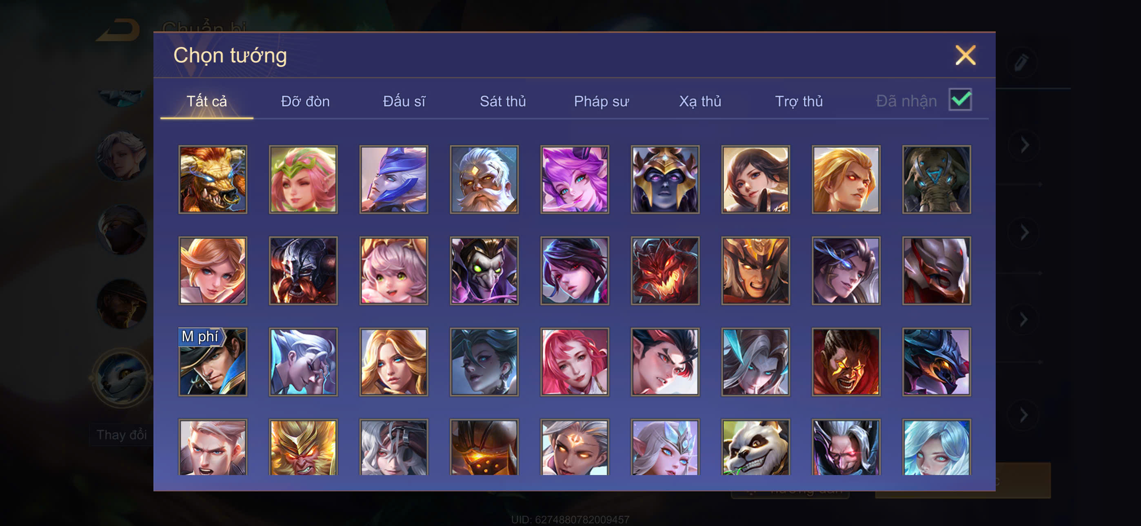This screenshot has width=1141, height=526.
Task: Select the green-eyed masked jester hero
Action: [x=484, y=270]
